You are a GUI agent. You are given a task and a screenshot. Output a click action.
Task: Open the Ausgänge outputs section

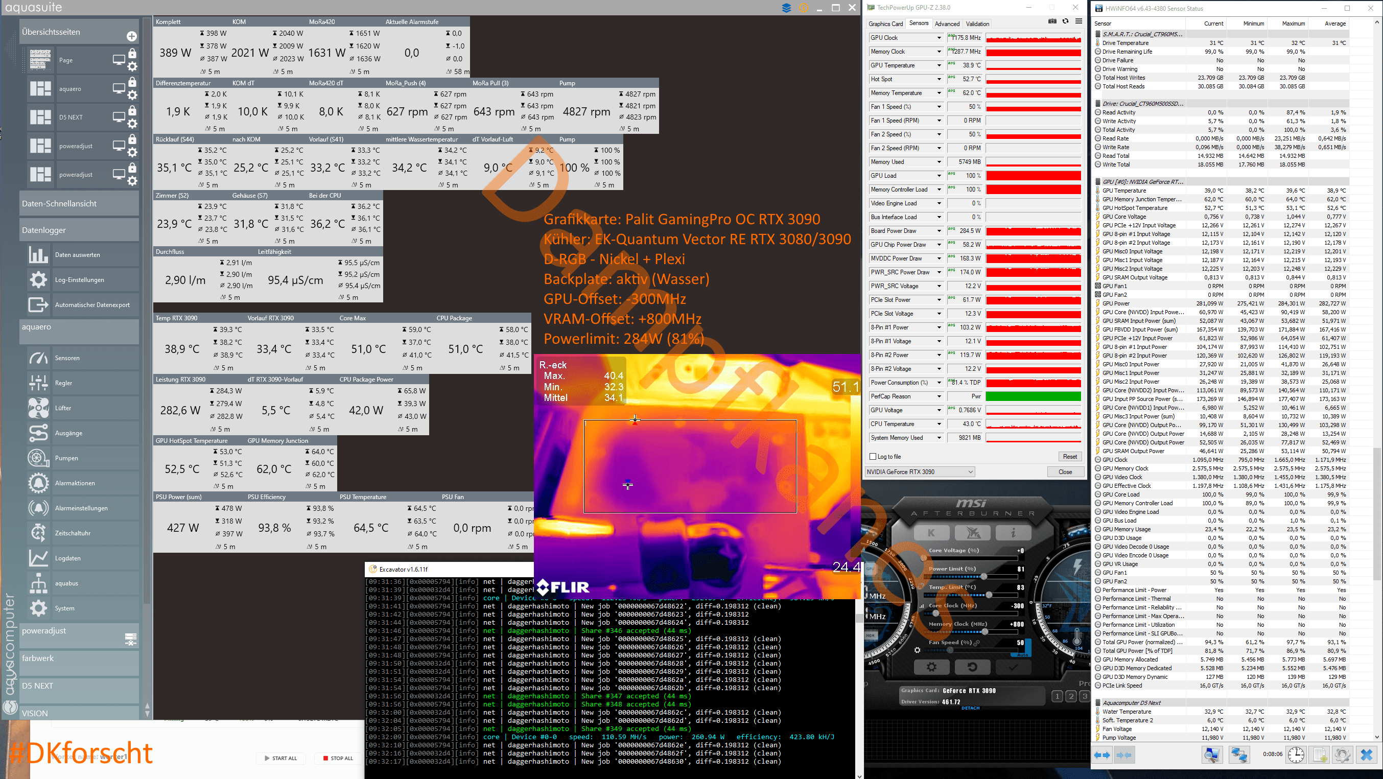(x=82, y=433)
